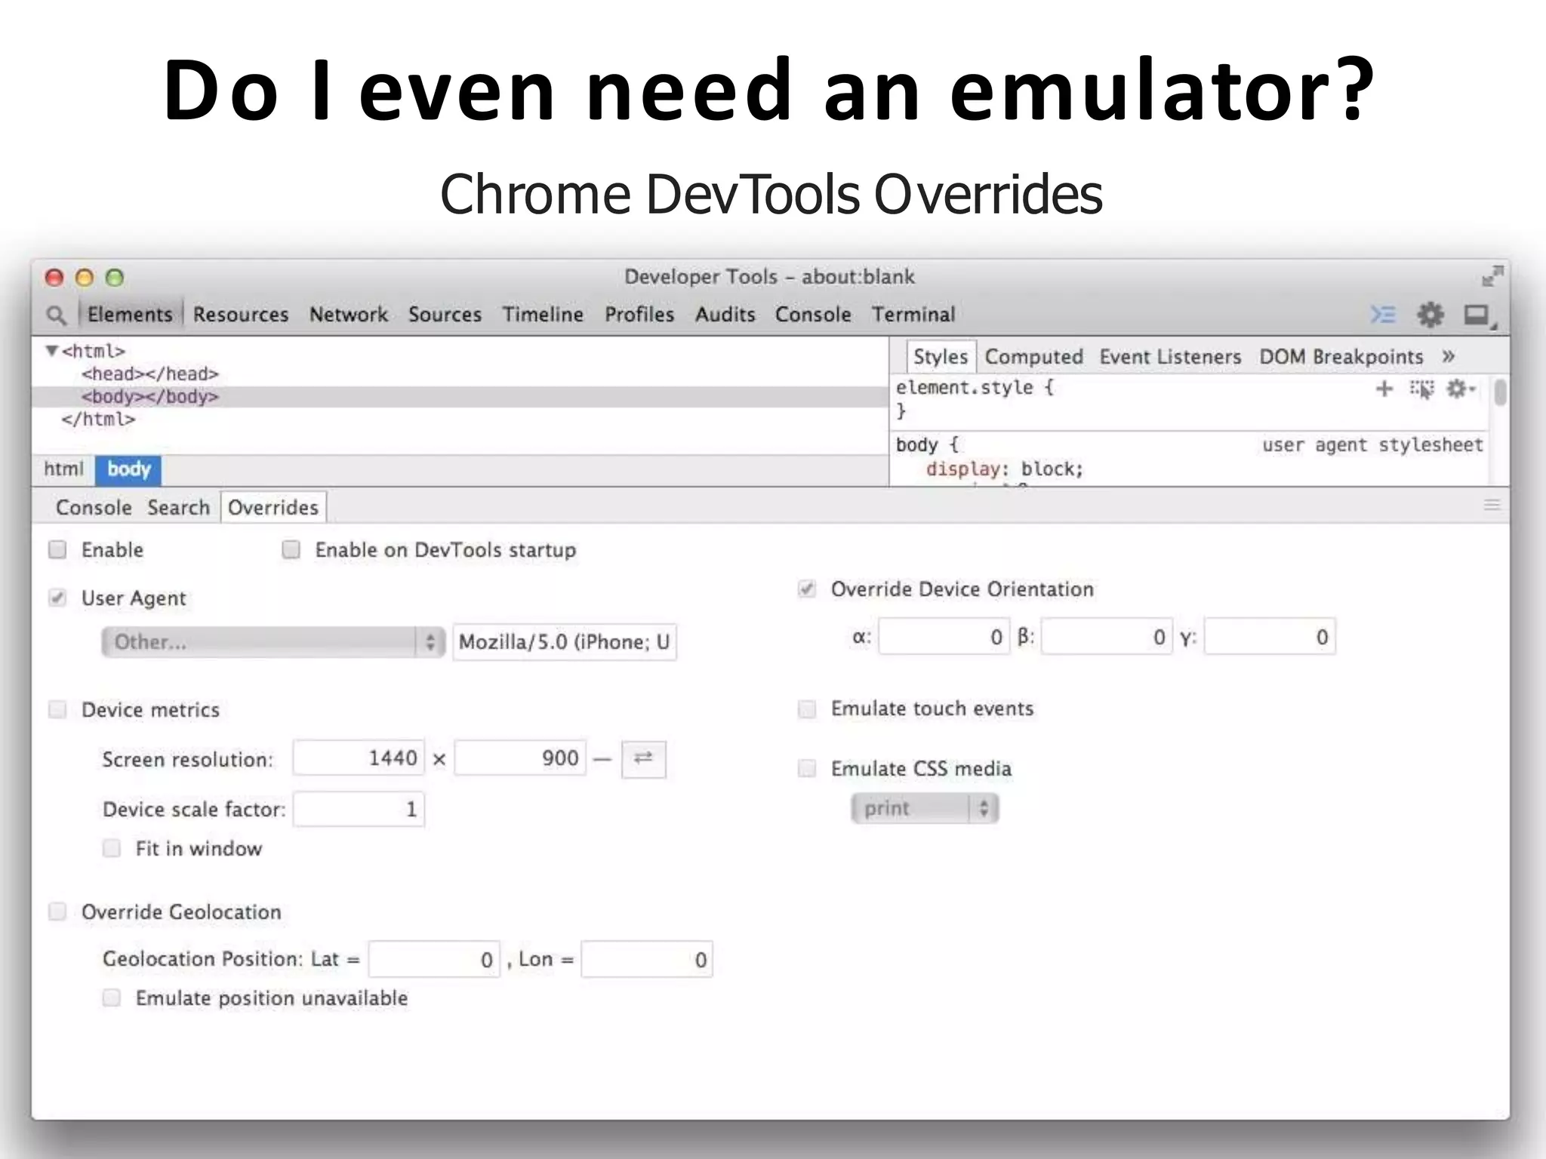This screenshot has width=1546, height=1159.
Task: Click screen height field showing 900
Action: coord(520,758)
